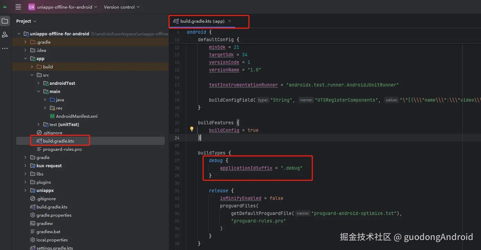This screenshot has height=250, width=481.
Task: Click the androidTest folder icon
Action: [x=46, y=83]
